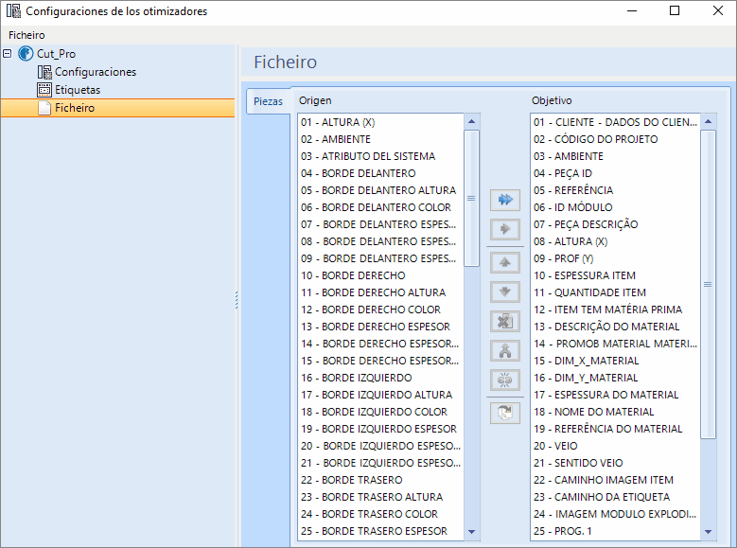The height and width of the screenshot is (548, 737).
Task: Select '06 - BORDE DELANTERO COLOR'
Action: tap(380, 207)
